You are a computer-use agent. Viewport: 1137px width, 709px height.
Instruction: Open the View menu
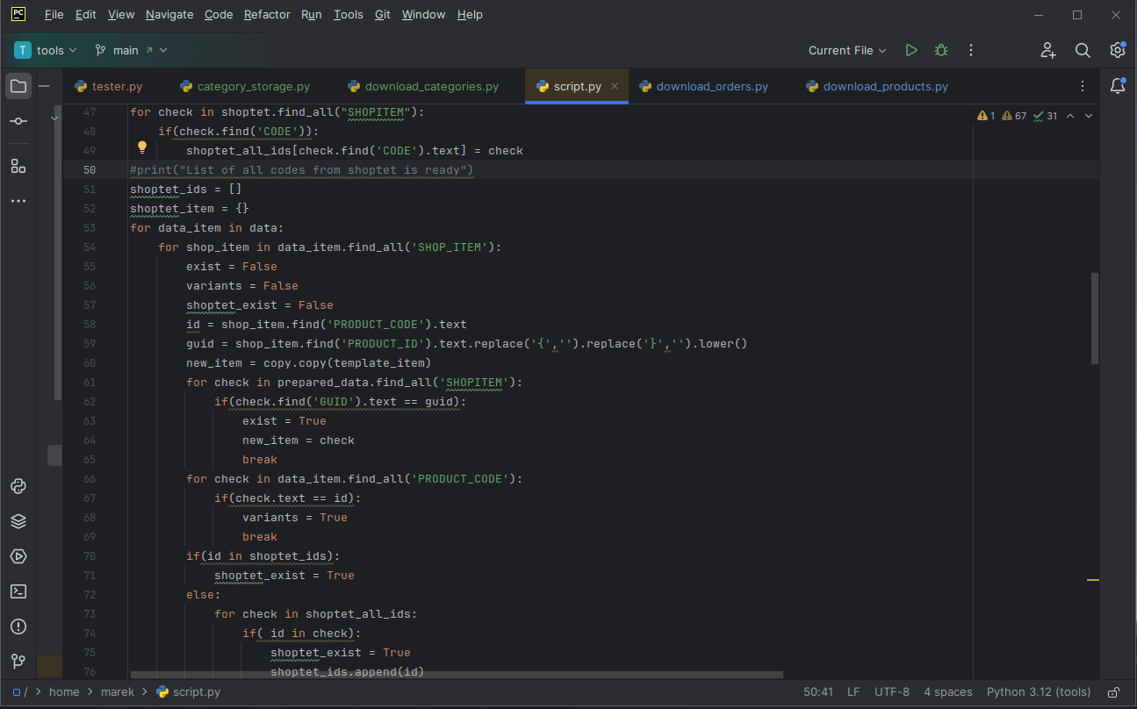[121, 15]
